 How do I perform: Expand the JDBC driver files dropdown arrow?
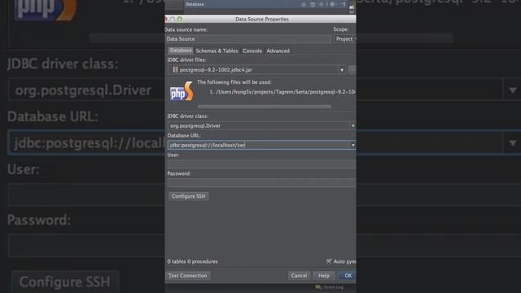tap(342, 70)
